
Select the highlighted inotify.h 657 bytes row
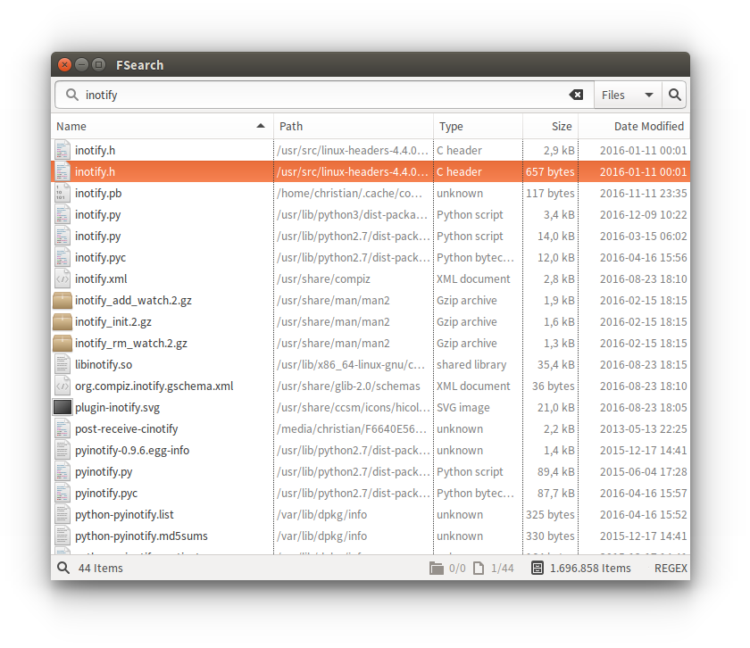click(x=371, y=171)
